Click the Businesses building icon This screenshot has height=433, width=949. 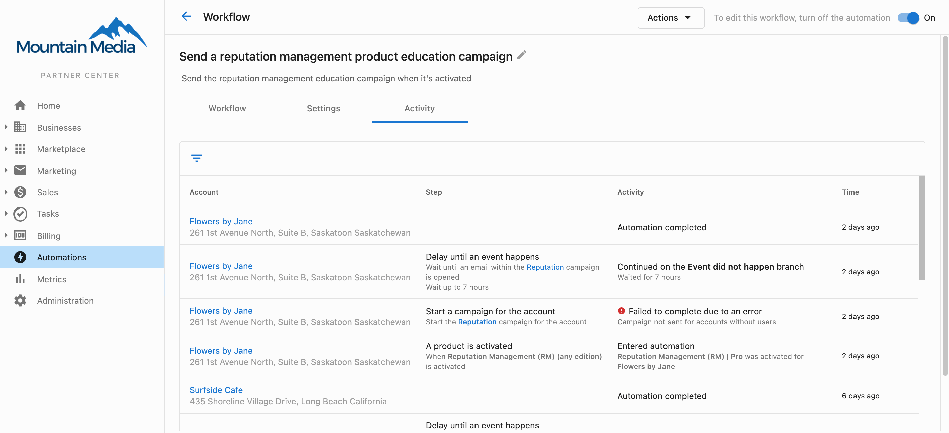click(x=20, y=127)
